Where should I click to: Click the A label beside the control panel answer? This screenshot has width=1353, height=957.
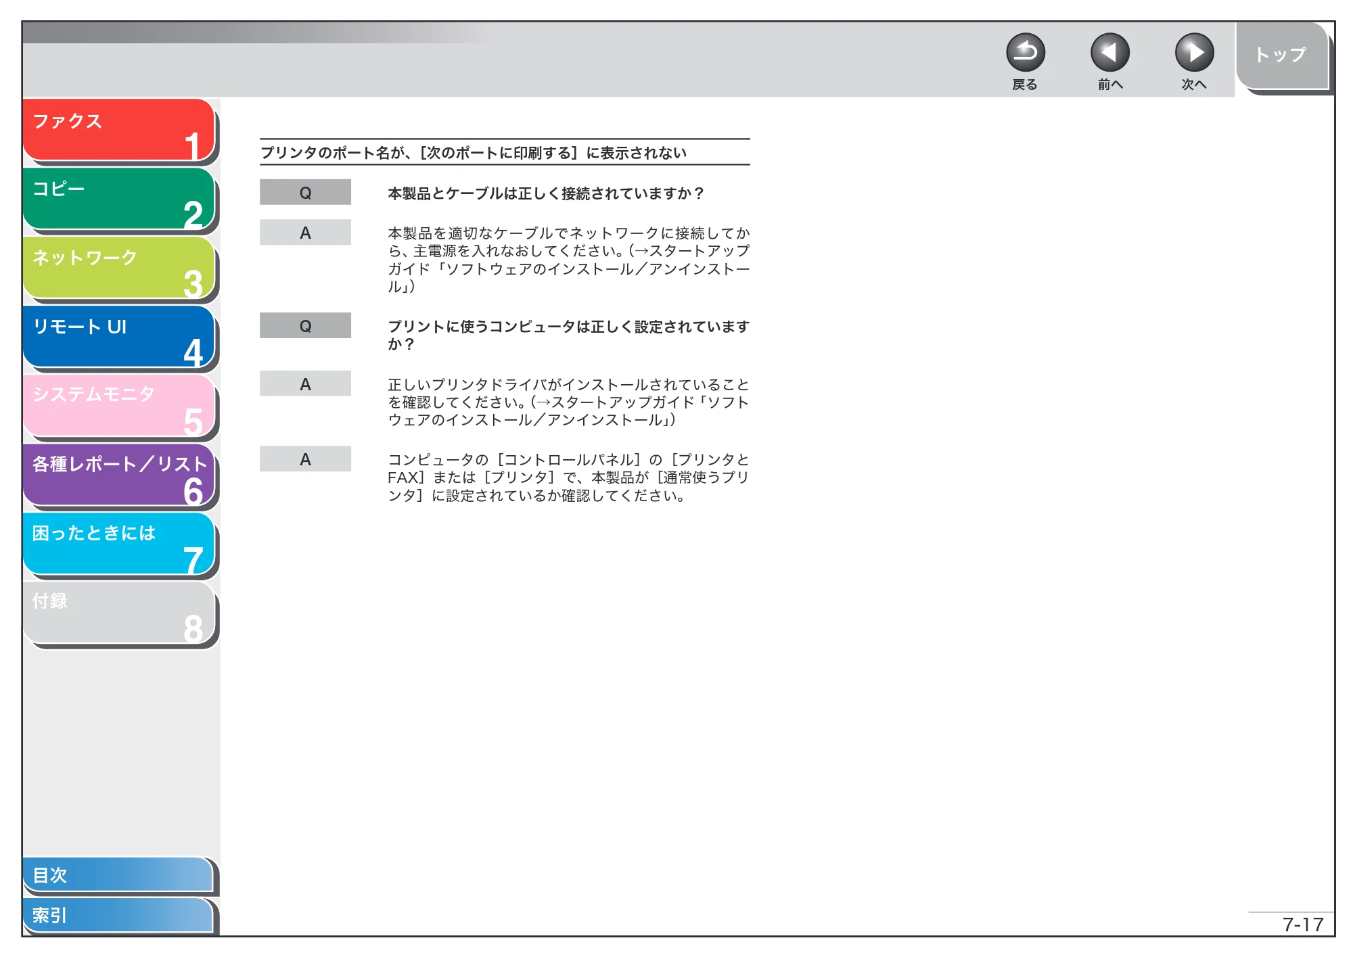coord(305,459)
